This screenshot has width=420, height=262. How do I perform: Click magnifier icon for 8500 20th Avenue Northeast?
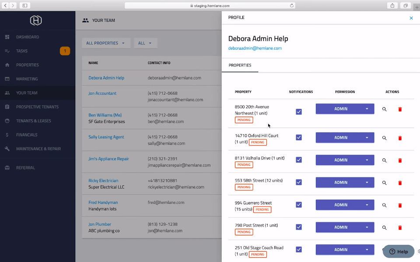point(384,109)
